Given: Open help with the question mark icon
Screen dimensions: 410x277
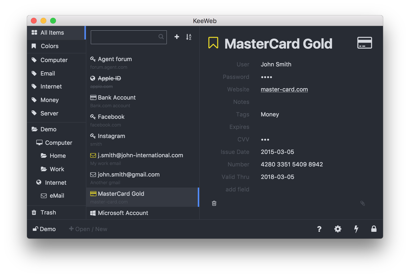Looking at the screenshot, I should click(x=319, y=229).
